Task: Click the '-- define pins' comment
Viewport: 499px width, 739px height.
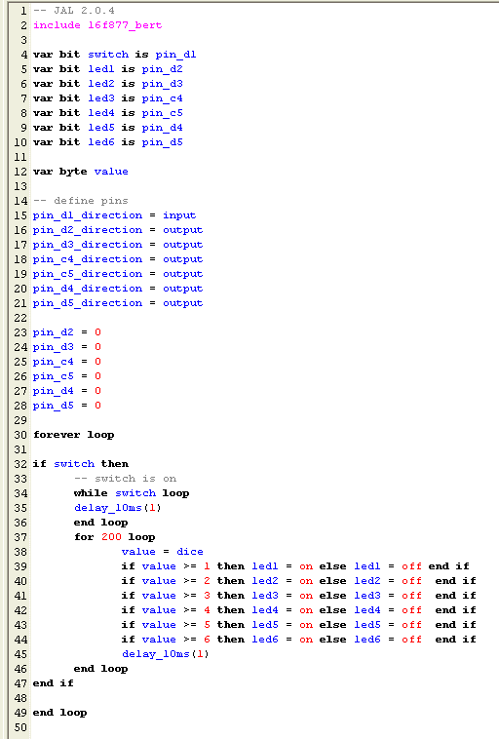Action: pos(81,201)
